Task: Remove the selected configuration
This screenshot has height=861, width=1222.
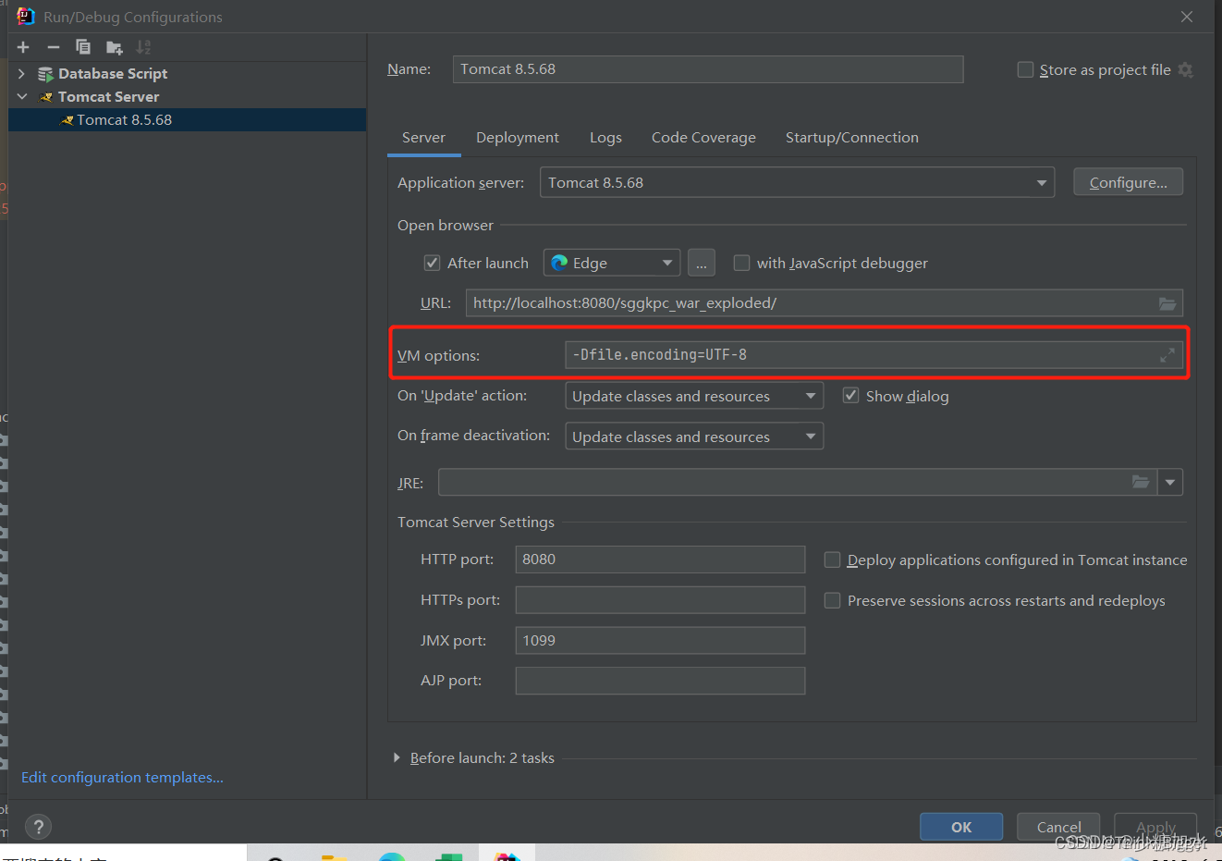Action: tap(53, 46)
